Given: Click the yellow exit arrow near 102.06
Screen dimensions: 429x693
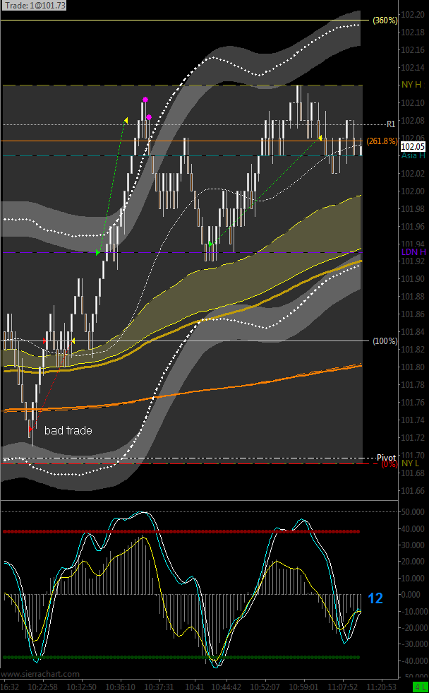Looking at the screenshot, I should (x=320, y=138).
